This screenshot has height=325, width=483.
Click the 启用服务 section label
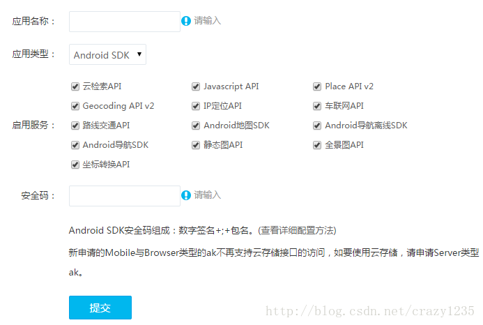(x=33, y=126)
